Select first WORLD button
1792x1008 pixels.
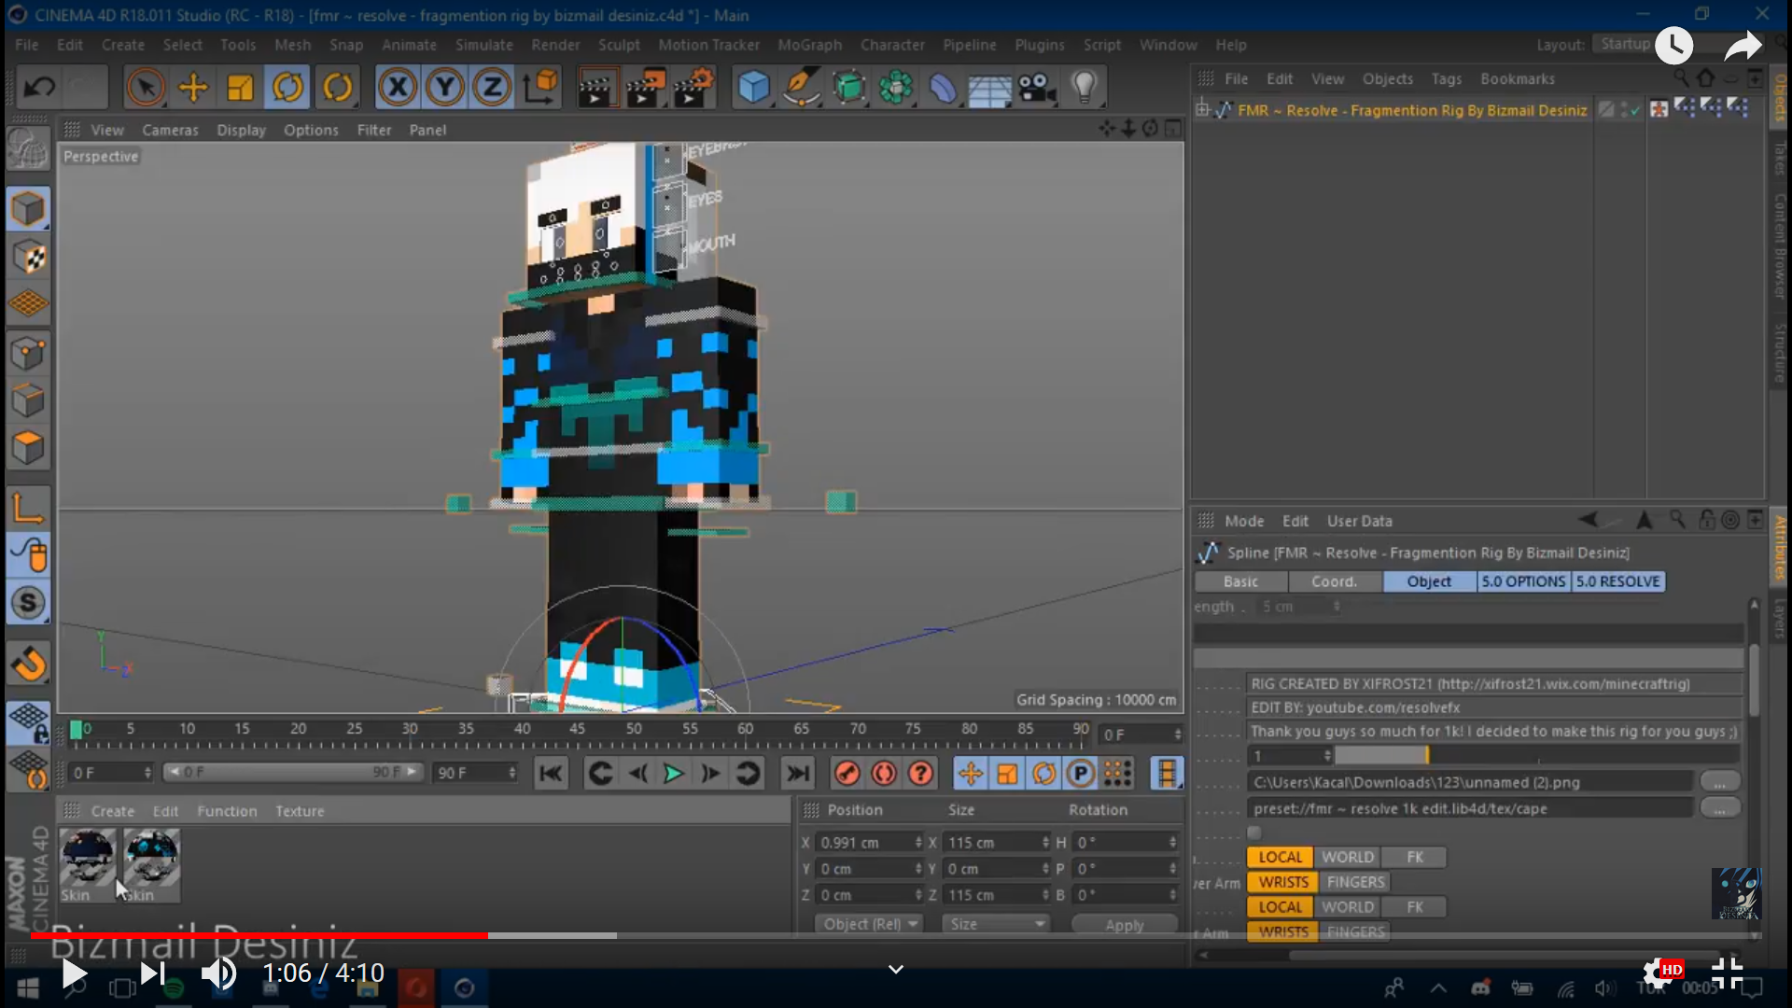(1347, 857)
